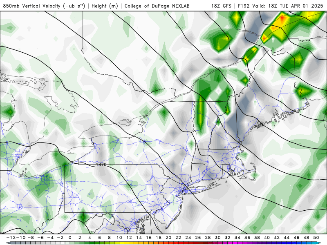Click the '-8' colorbar scale value
The image size is (327, 245).
click(x=31, y=238)
